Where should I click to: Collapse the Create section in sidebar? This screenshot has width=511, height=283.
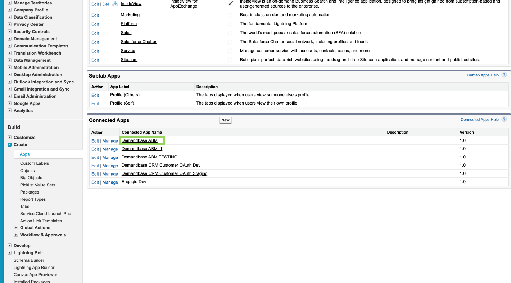[10, 145]
